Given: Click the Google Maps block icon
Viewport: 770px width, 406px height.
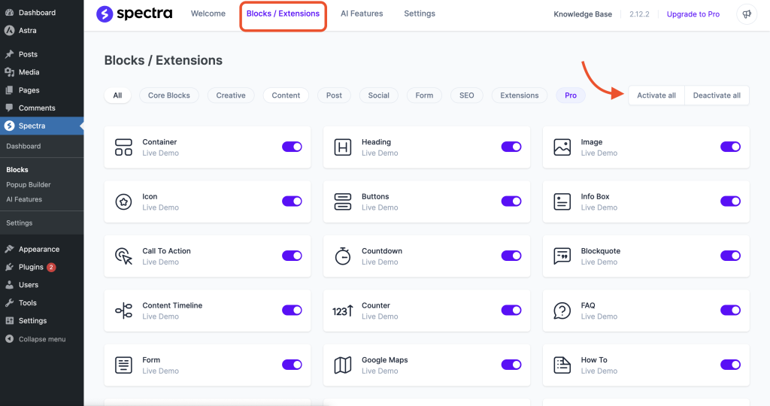Looking at the screenshot, I should click(x=342, y=365).
